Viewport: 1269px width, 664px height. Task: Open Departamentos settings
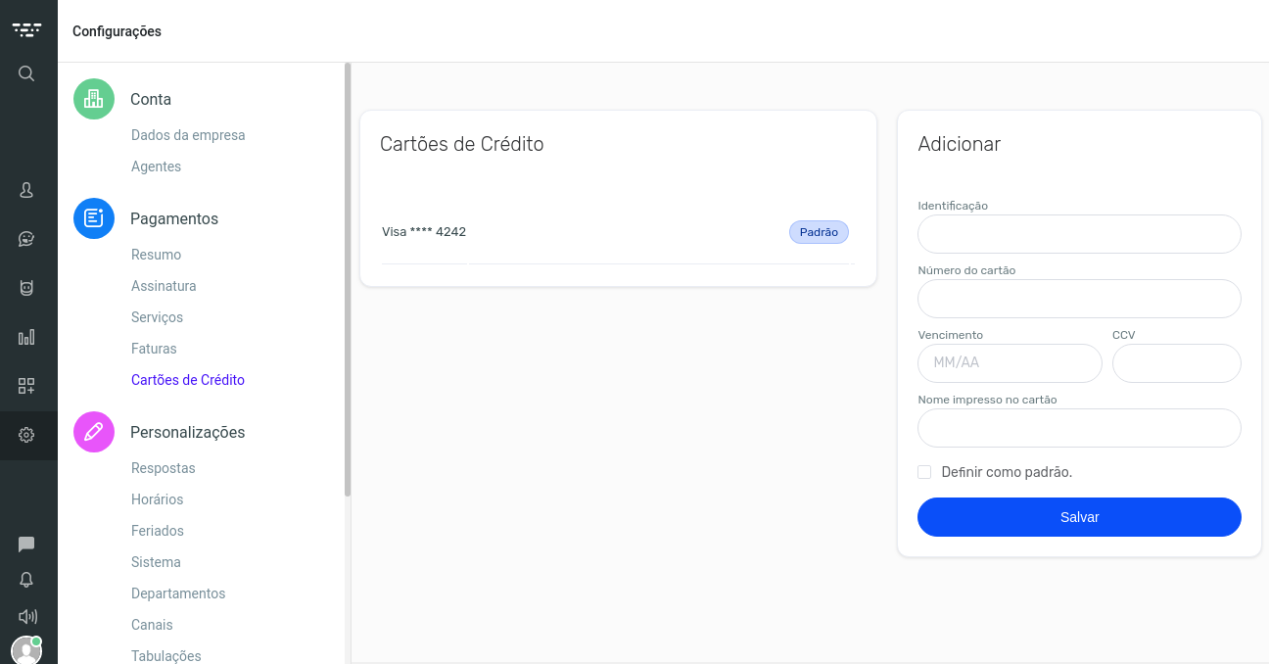(x=178, y=593)
